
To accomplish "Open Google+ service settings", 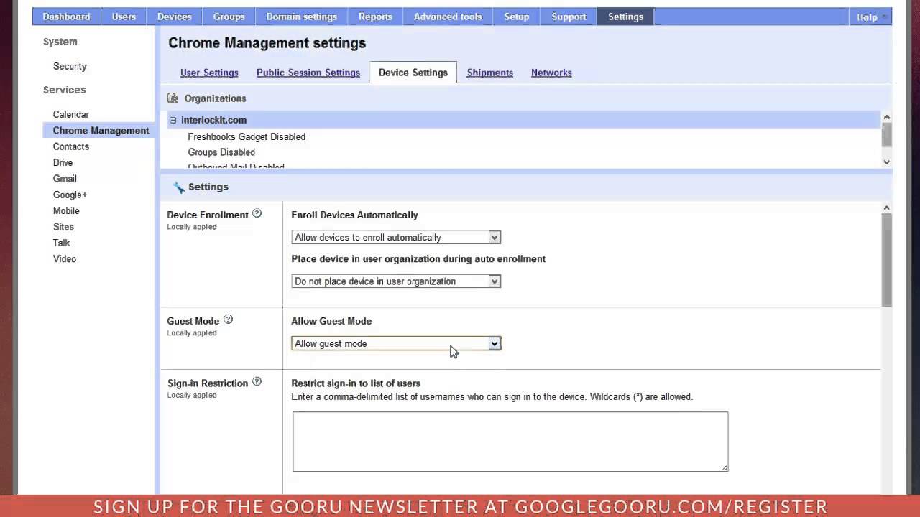I will click(x=70, y=195).
